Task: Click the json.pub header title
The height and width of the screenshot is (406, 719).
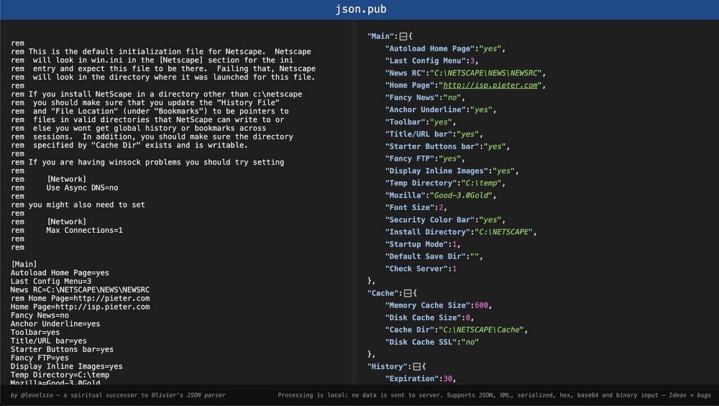Action: coord(361,9)
